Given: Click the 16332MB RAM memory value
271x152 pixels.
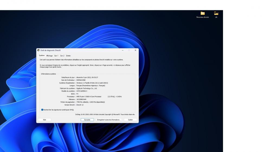Looking at the screenshot, I should (81, 99).
